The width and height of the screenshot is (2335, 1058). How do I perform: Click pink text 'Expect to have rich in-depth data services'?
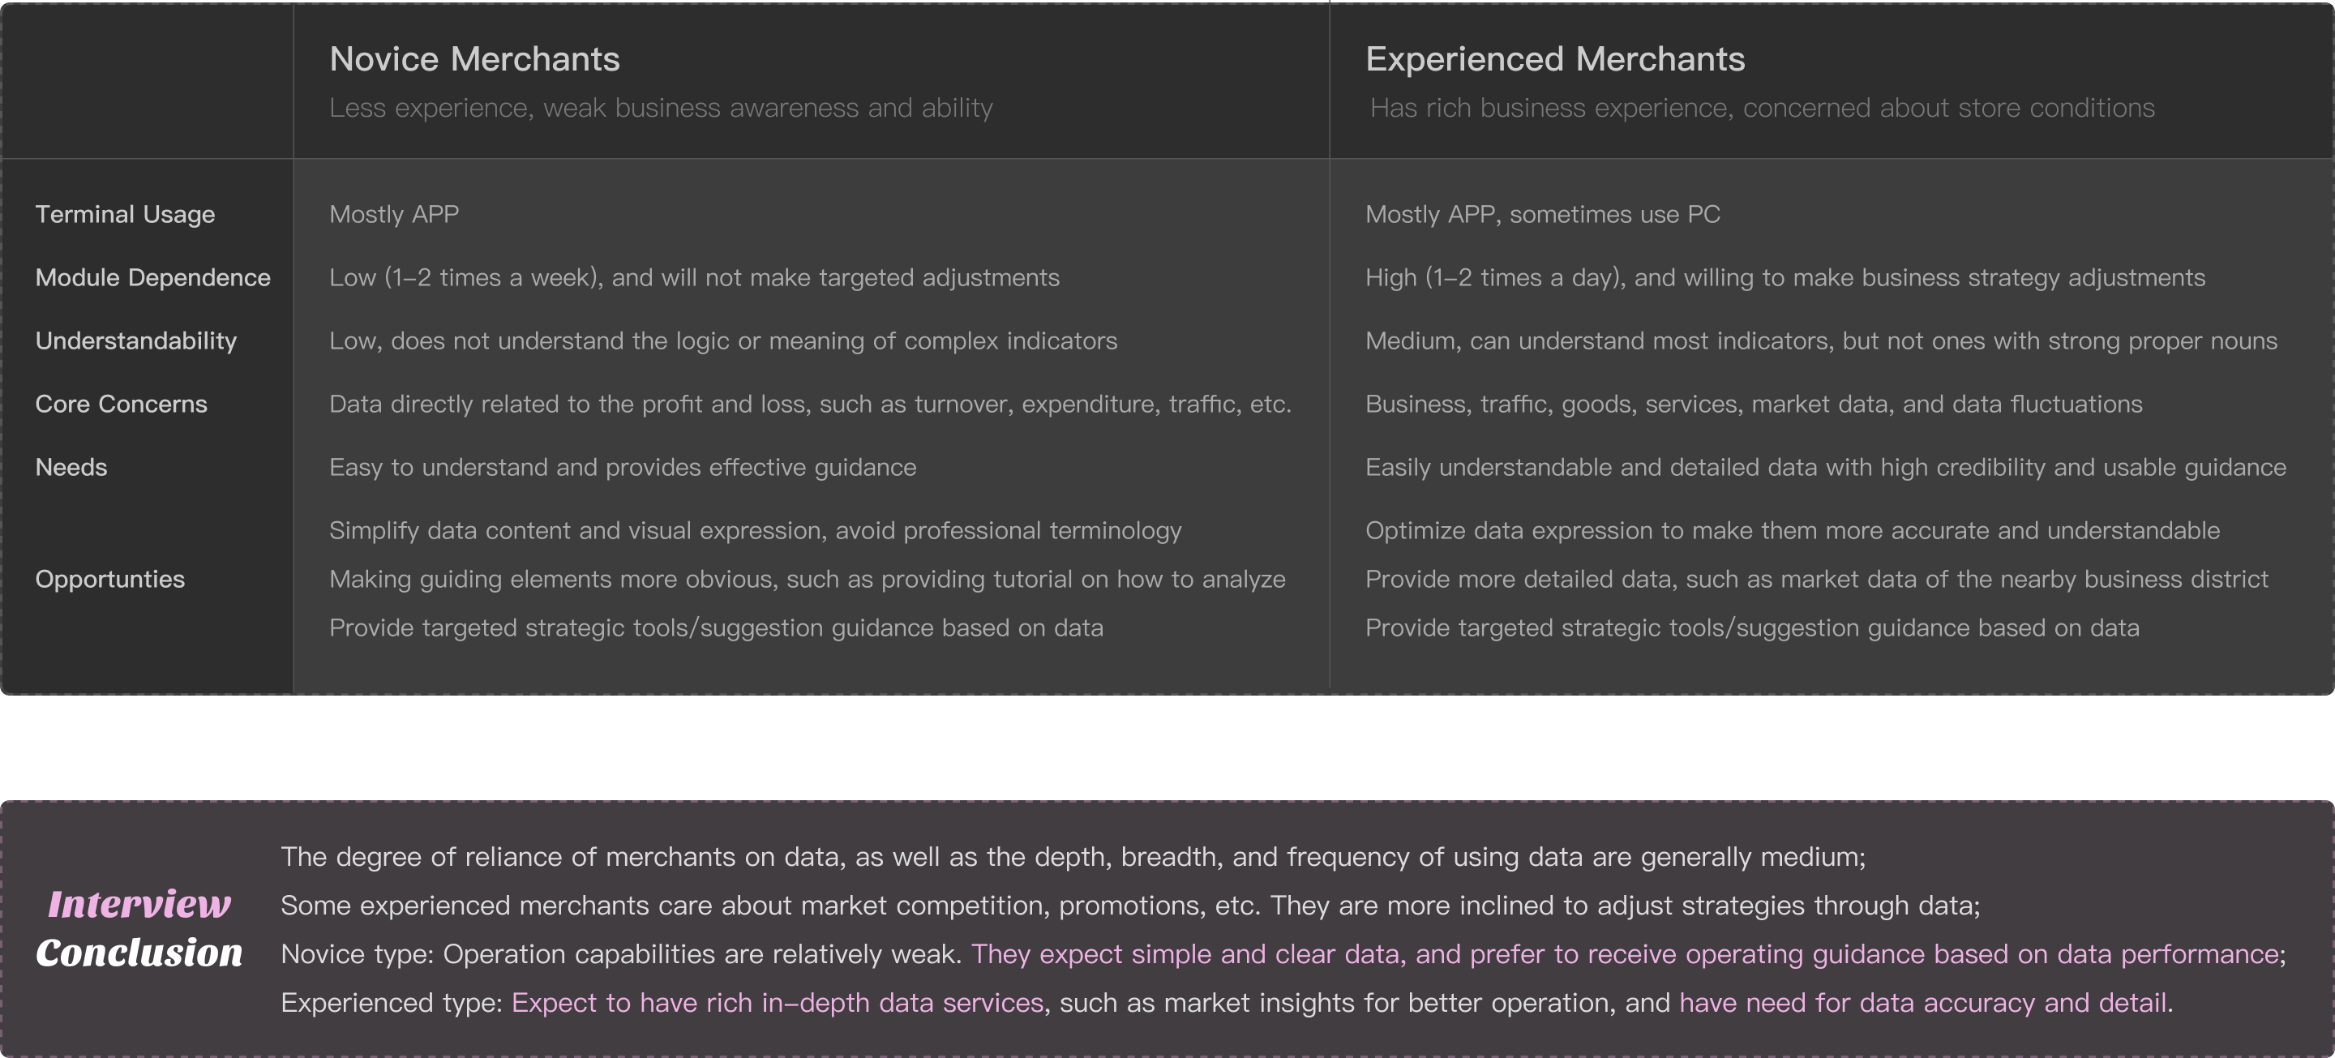778,1003
